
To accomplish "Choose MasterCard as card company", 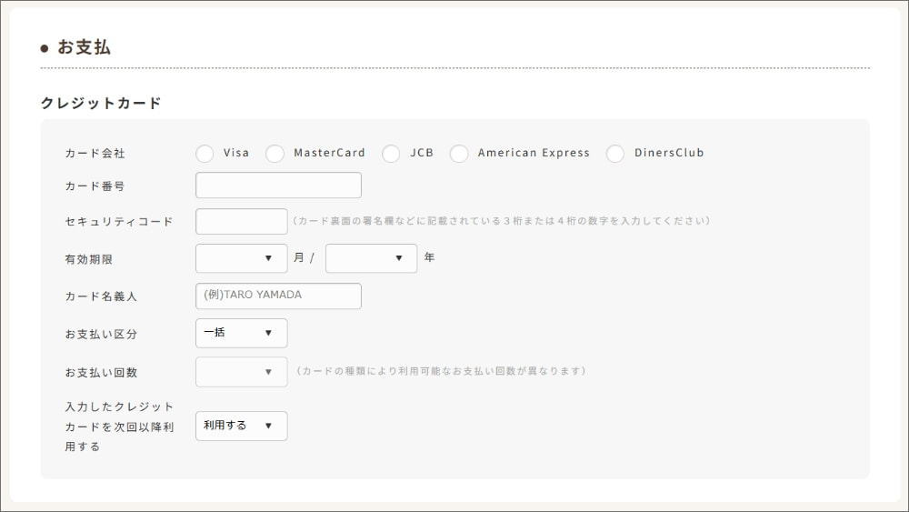I will pyautogui.click(x=275, y=154).
